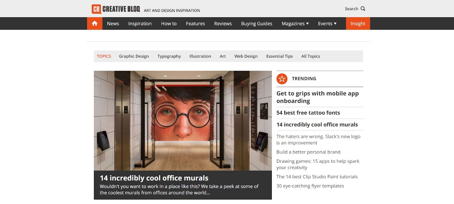Open 'Drawing games: 15 apps' article

[318, 164]
